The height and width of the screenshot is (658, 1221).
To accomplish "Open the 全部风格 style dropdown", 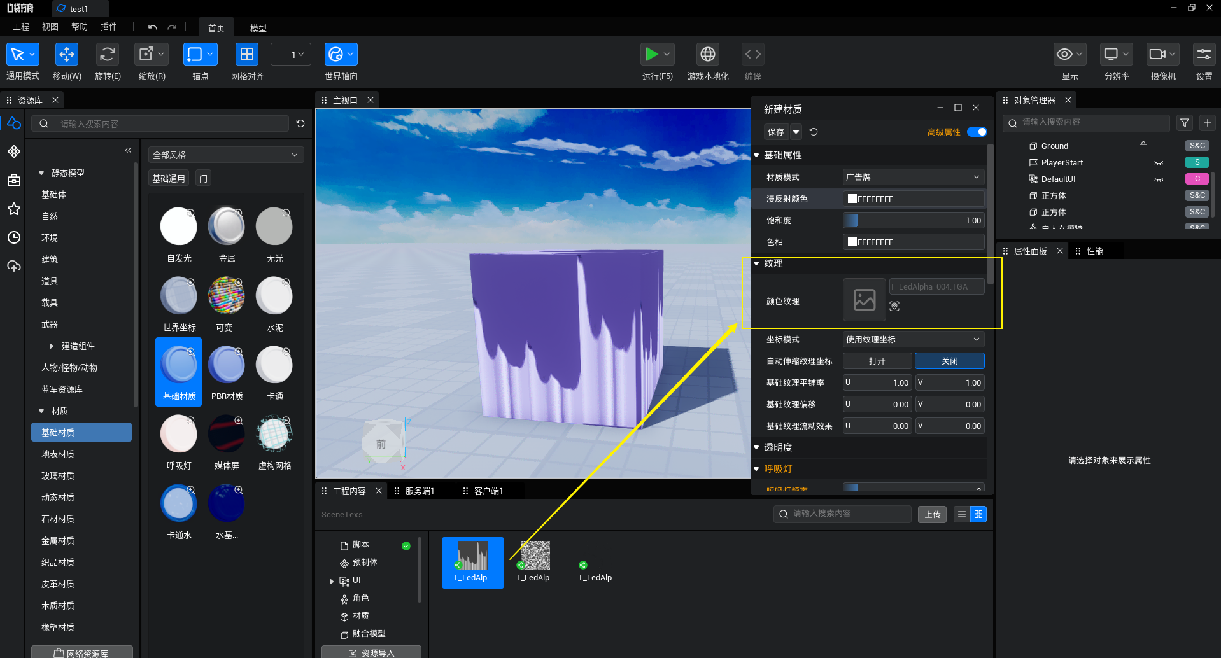I will [226, 155].
